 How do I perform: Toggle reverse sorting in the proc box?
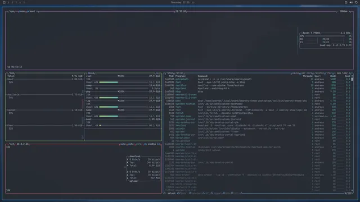(x=319, y=73)
